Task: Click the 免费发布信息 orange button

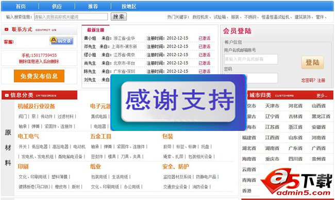Action: coord(39,76)
